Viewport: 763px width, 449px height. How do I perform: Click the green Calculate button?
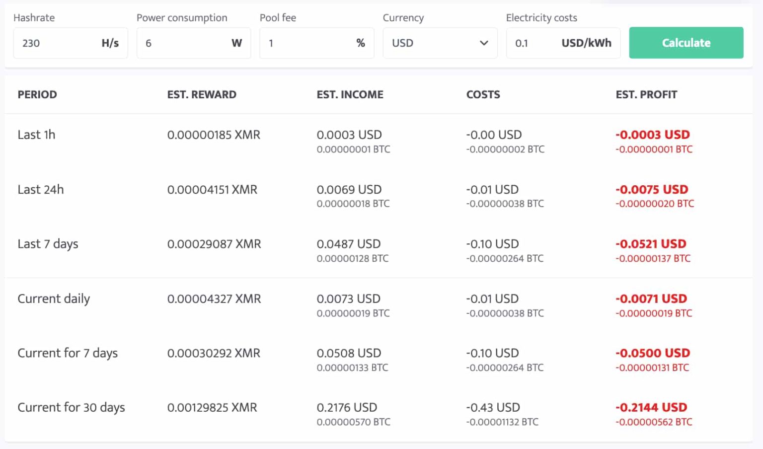[x=686, y=43]
